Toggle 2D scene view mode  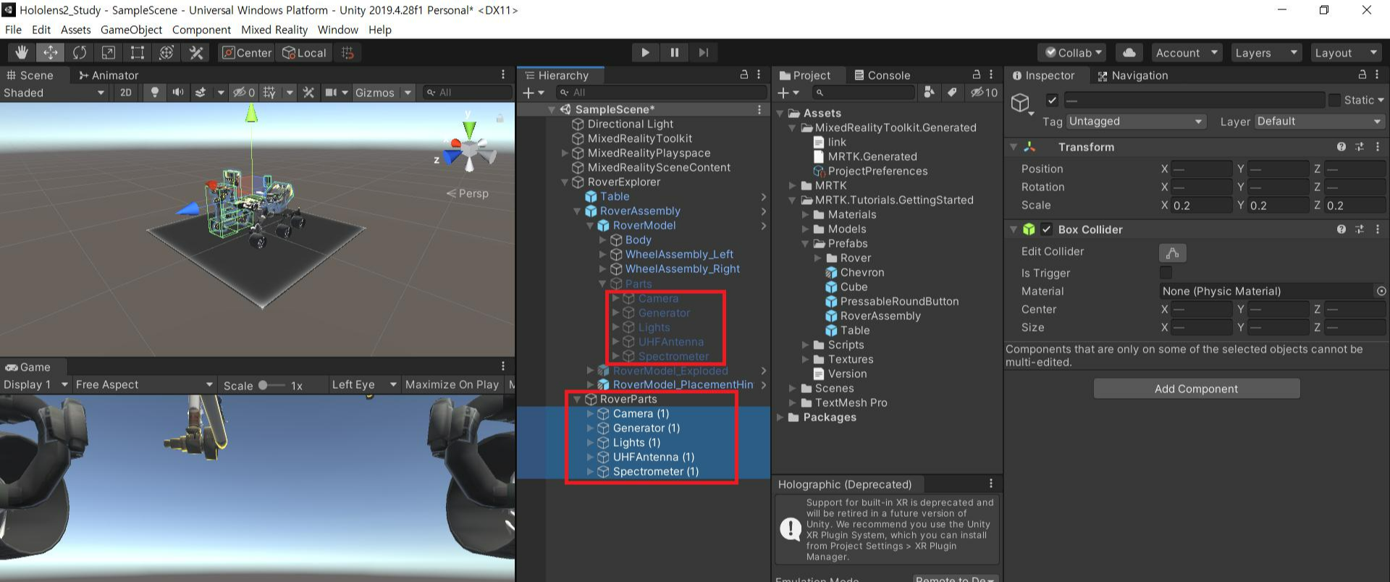point(126,93)
